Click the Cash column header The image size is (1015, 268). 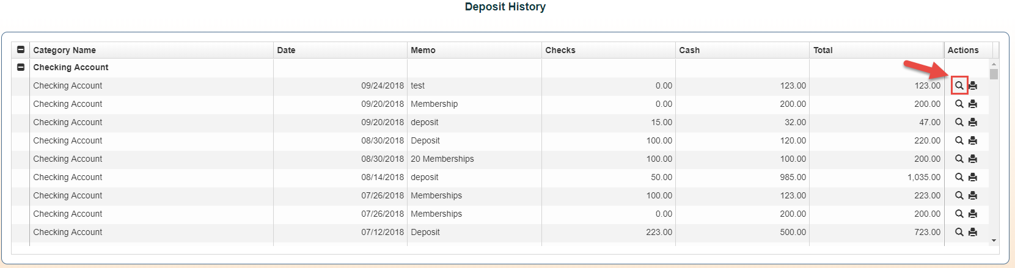pos(689,50)
